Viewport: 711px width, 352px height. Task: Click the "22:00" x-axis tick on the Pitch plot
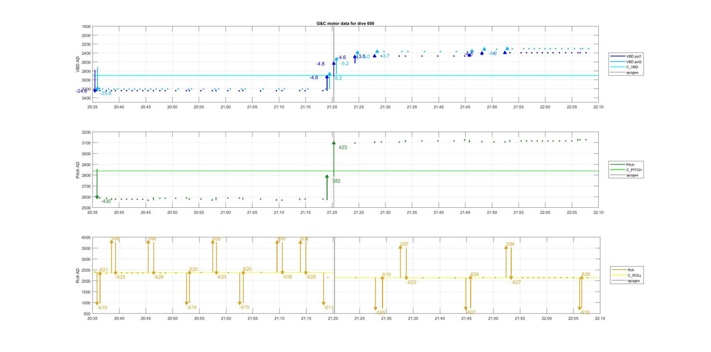tap(545, 212)
